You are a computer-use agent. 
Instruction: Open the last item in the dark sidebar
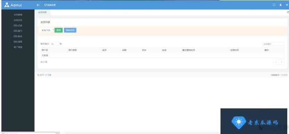click(x=18, y=47)
